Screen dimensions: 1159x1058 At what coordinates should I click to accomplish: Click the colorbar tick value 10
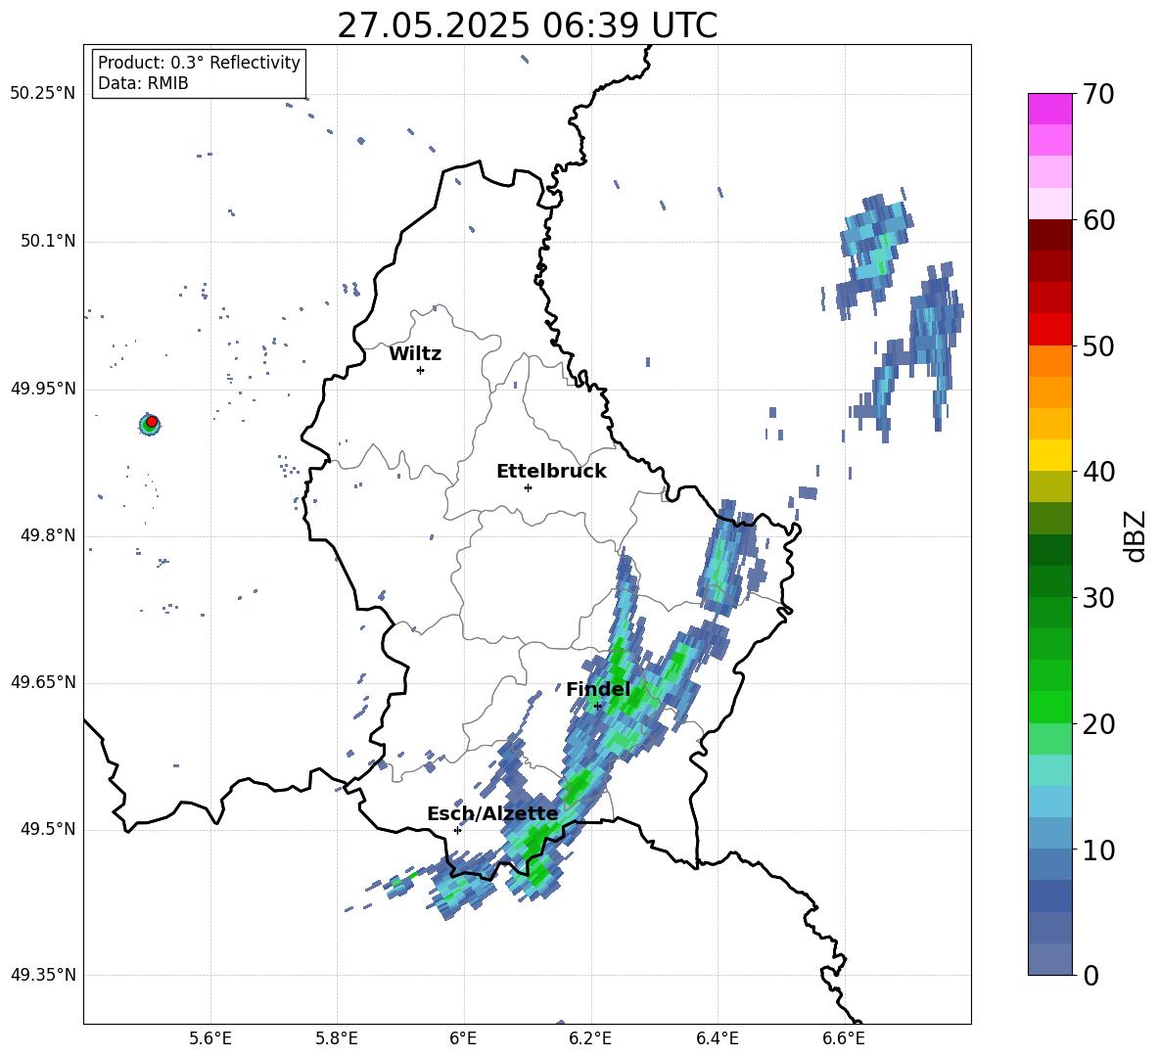(1098, 850)
